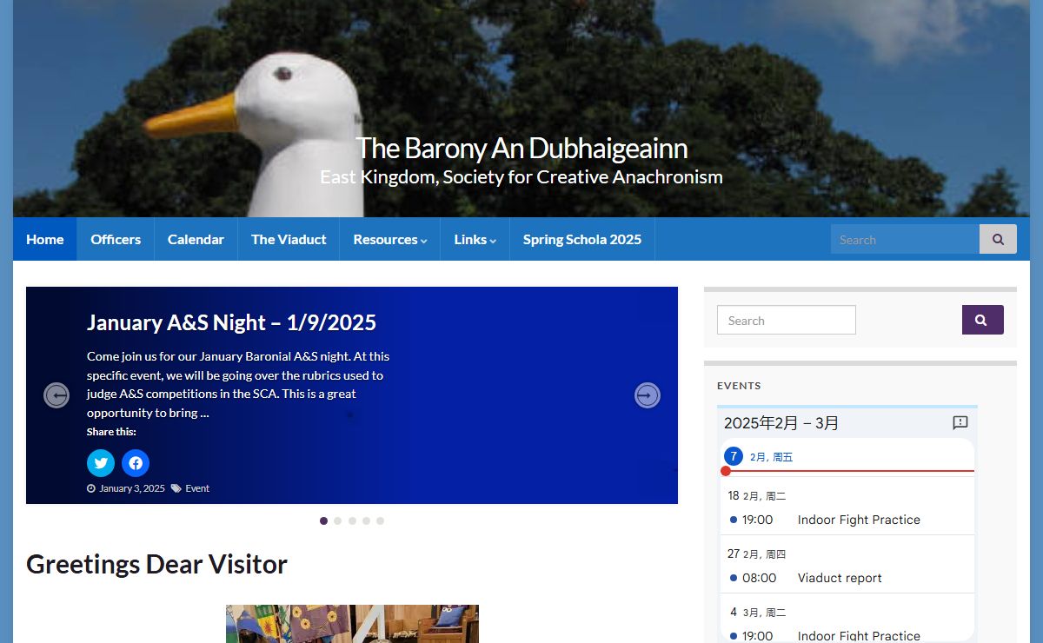Click the navigation bar search magnifier button
Viewport: 1043px width, 643px height.
click(x=998, y=239)
